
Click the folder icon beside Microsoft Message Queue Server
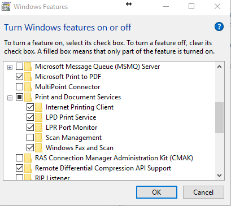(x=28, y=67)
